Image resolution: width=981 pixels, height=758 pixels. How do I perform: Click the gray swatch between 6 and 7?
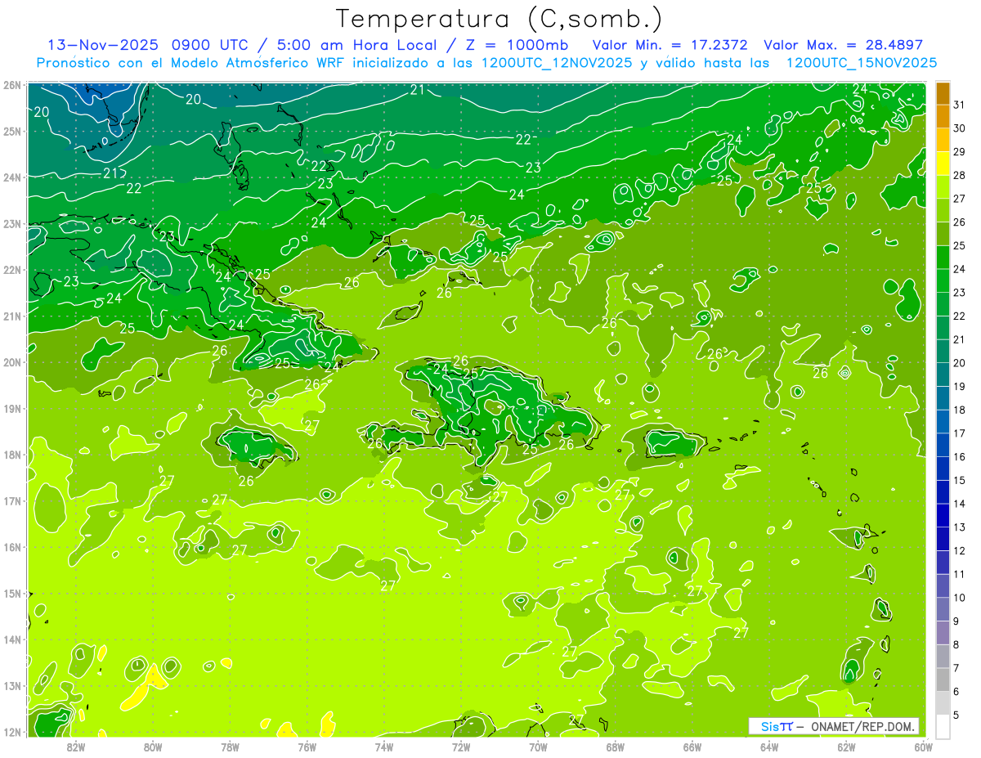tap(943, 680)
